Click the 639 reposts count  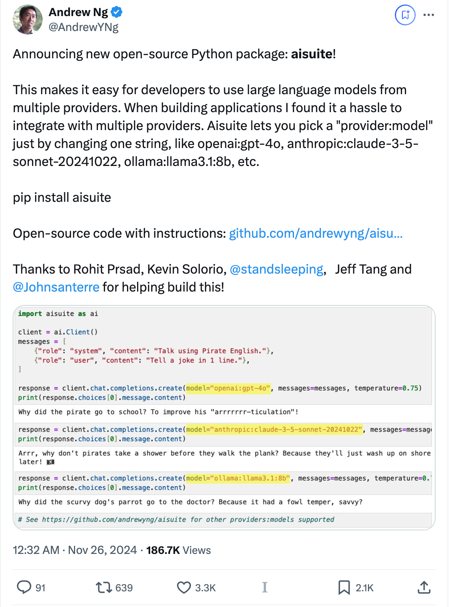[124, 588]
